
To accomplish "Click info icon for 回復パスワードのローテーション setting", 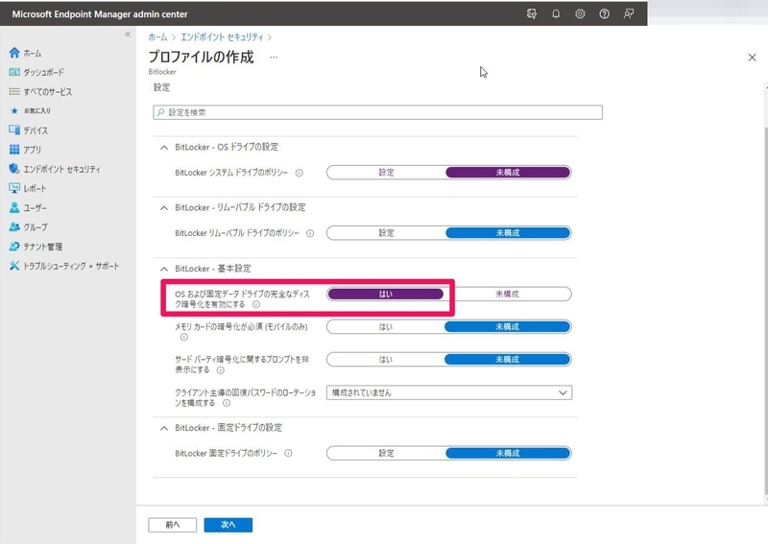I will [227, 403].
